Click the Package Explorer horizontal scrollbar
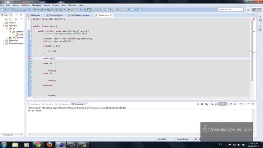The image size is (263, 148). point(8,134)
